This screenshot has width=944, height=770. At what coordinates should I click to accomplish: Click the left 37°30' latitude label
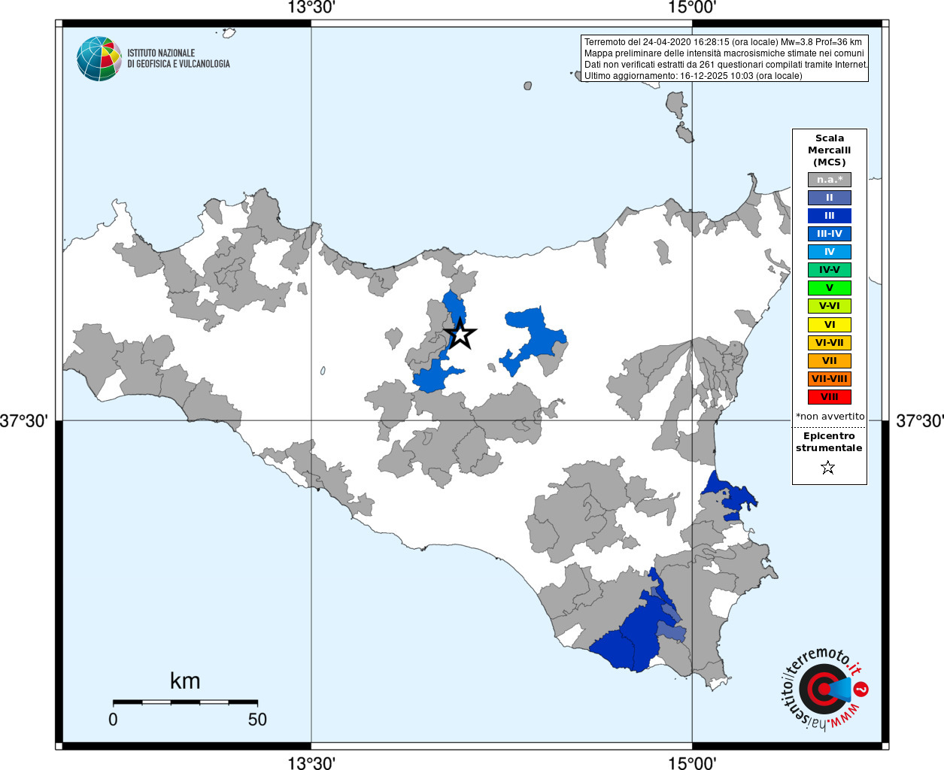24,420
